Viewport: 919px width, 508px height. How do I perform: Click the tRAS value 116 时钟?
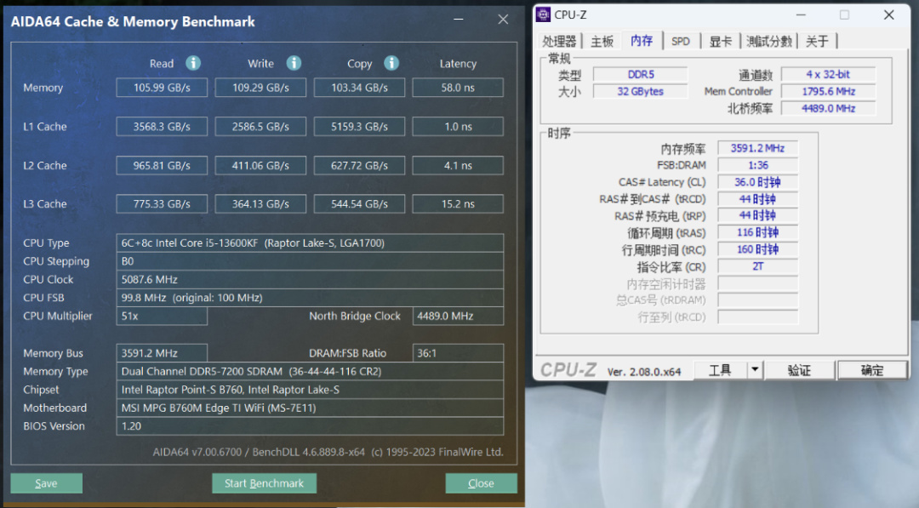[x=758, y=232]
